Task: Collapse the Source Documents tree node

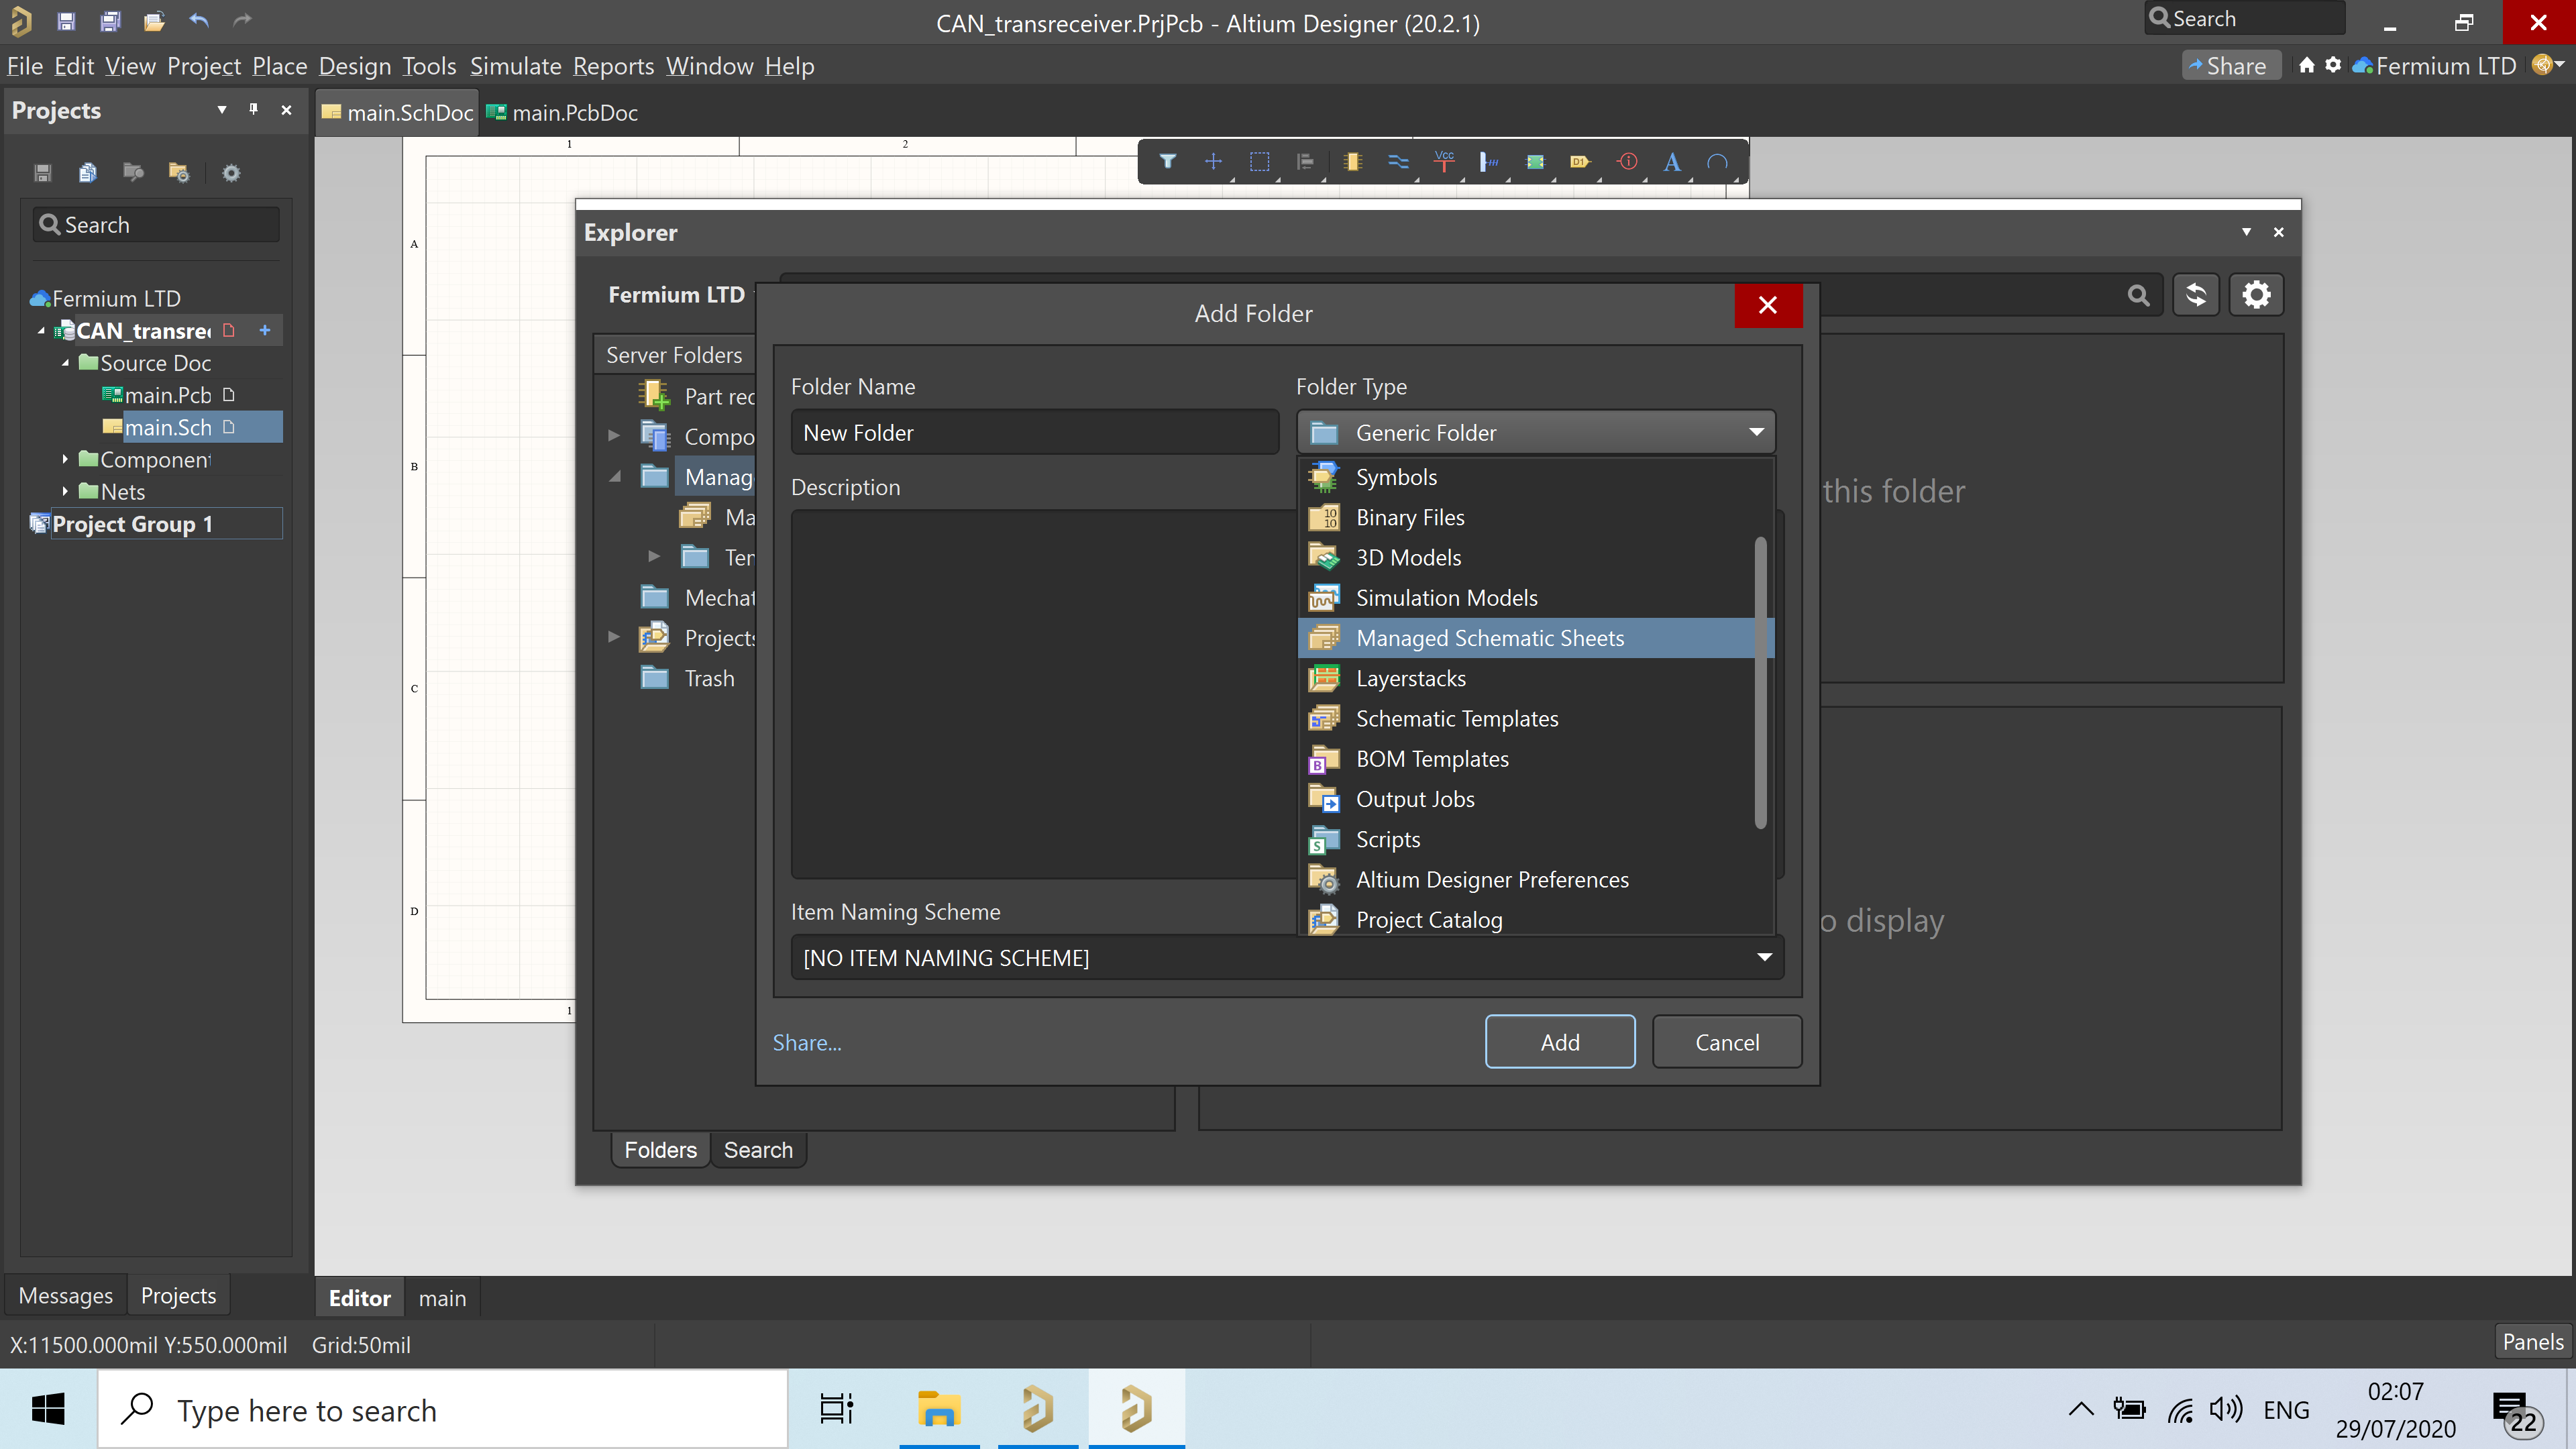Action: pyautogui.click(x=65, y=363)
